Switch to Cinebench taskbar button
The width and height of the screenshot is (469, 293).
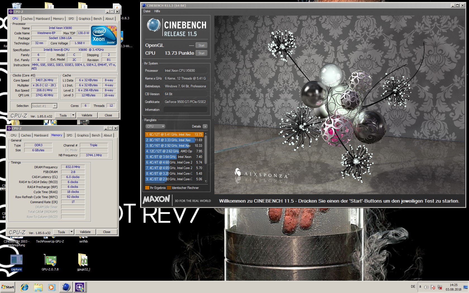coord(66,287)
